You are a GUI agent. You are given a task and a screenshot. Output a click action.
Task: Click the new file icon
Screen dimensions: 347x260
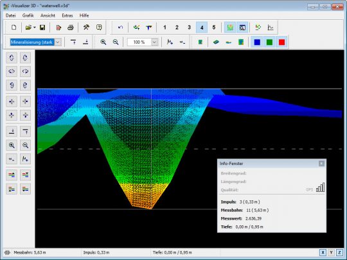14,28
